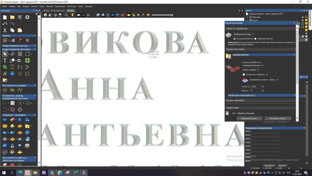Switch to the 2D view raster layer tab

[x=54, y=11]
